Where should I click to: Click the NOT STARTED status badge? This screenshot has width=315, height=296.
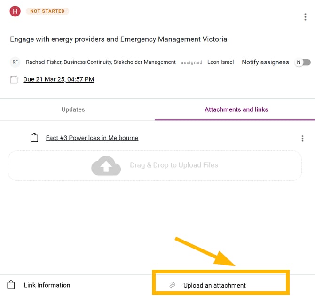[x=47, y=11]
